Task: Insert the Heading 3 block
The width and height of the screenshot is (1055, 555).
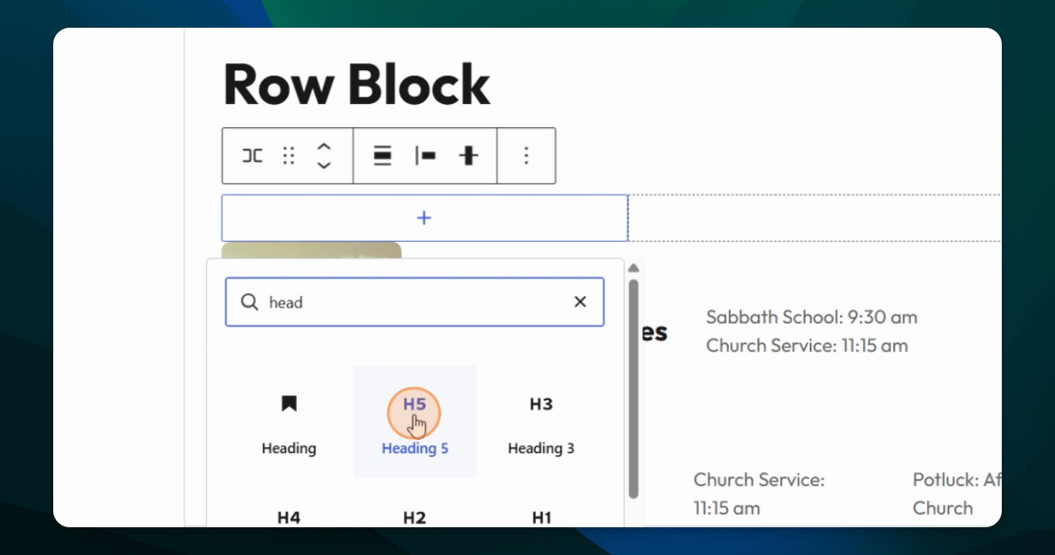Action: [541, 422]
